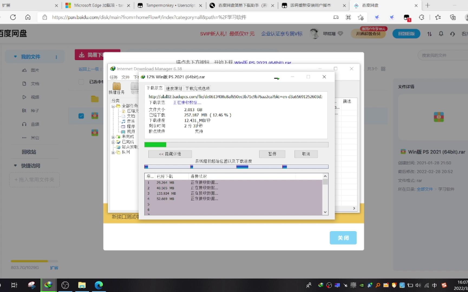Click the storage usage bar 803.7G/1029G
The image size is (468, 292).
34,261
